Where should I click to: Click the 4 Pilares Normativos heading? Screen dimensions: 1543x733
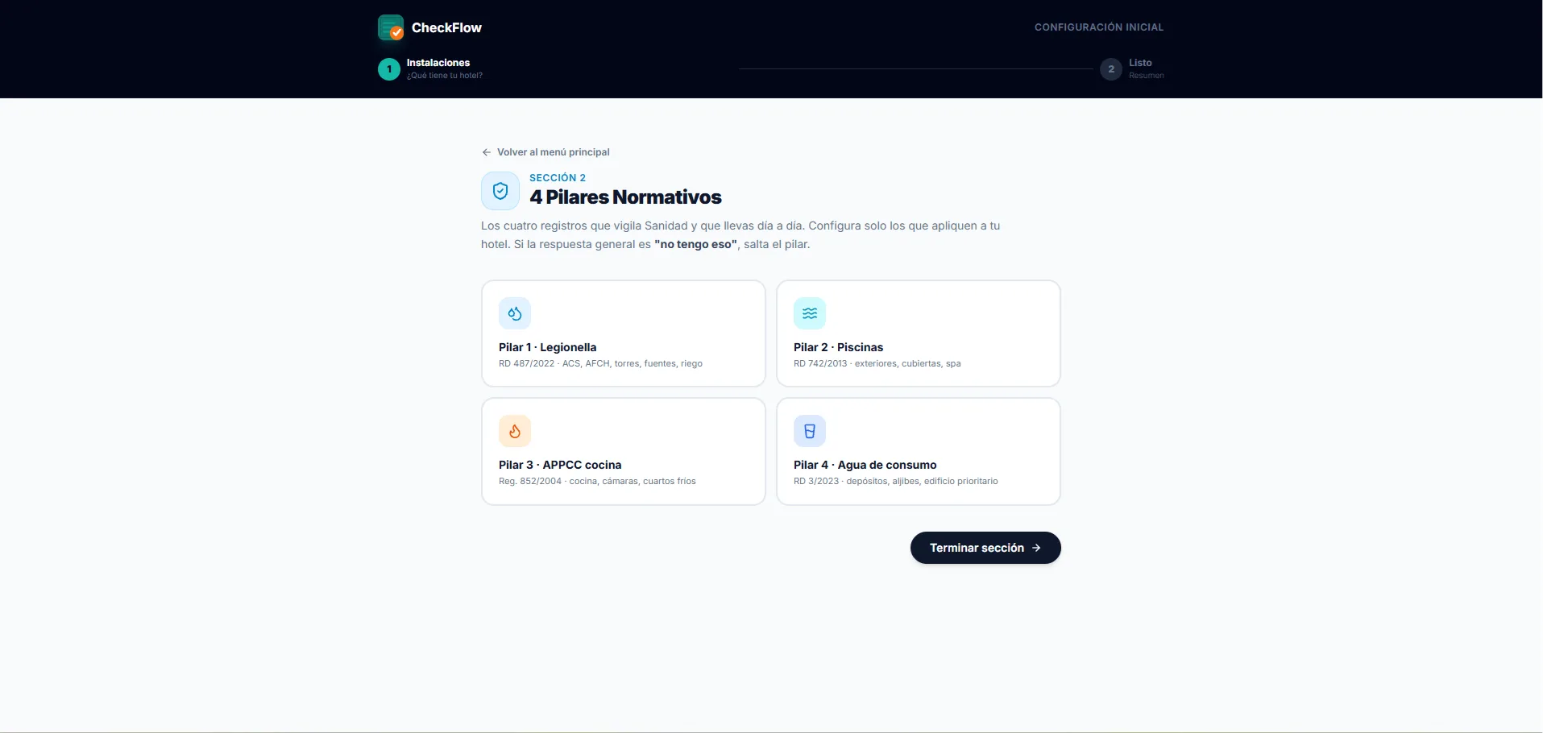(625, 197)
